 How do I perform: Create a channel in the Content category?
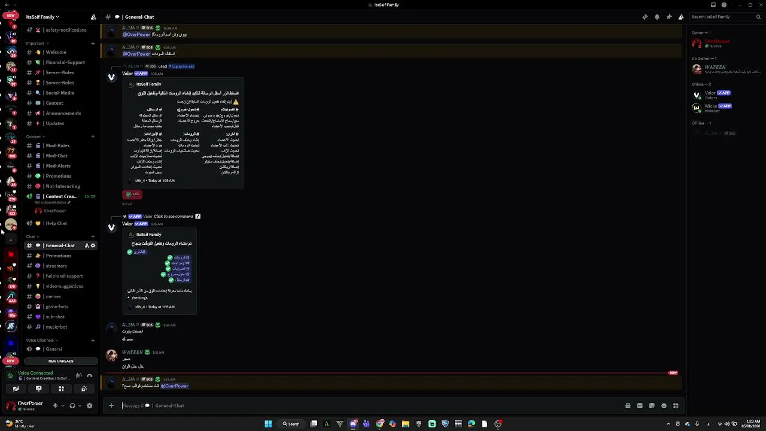pyautogui.click(x=93, y=136)
